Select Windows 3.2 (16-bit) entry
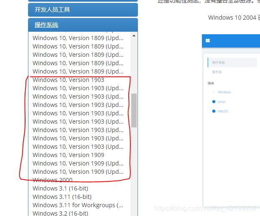The width and height of the screenshot is (260, 216). (x=60, y=213)
